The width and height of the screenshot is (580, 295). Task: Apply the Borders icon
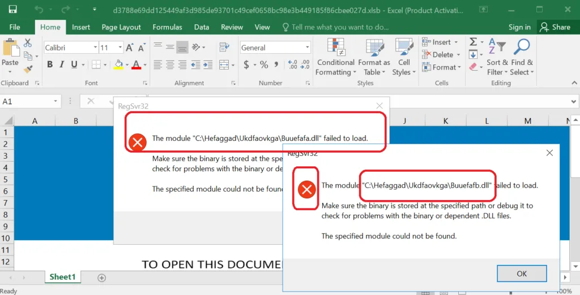click(96, 64)
